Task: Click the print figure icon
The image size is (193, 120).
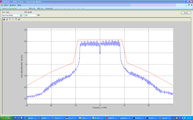Action: click(7, 19)
